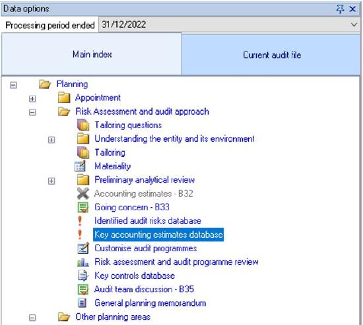This screenshot has width=363, height=325.
Task: Collapse the Other planning areas node
Action: coord(32,318)
